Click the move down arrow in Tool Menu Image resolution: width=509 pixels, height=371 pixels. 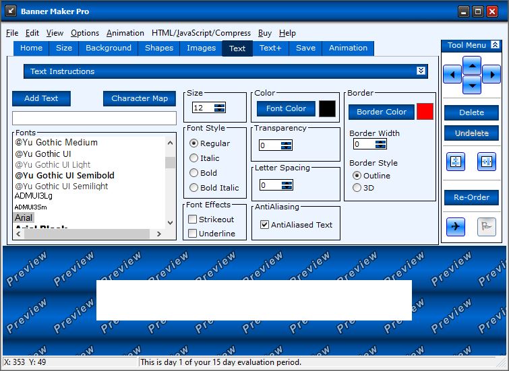(x=472, y=85)
